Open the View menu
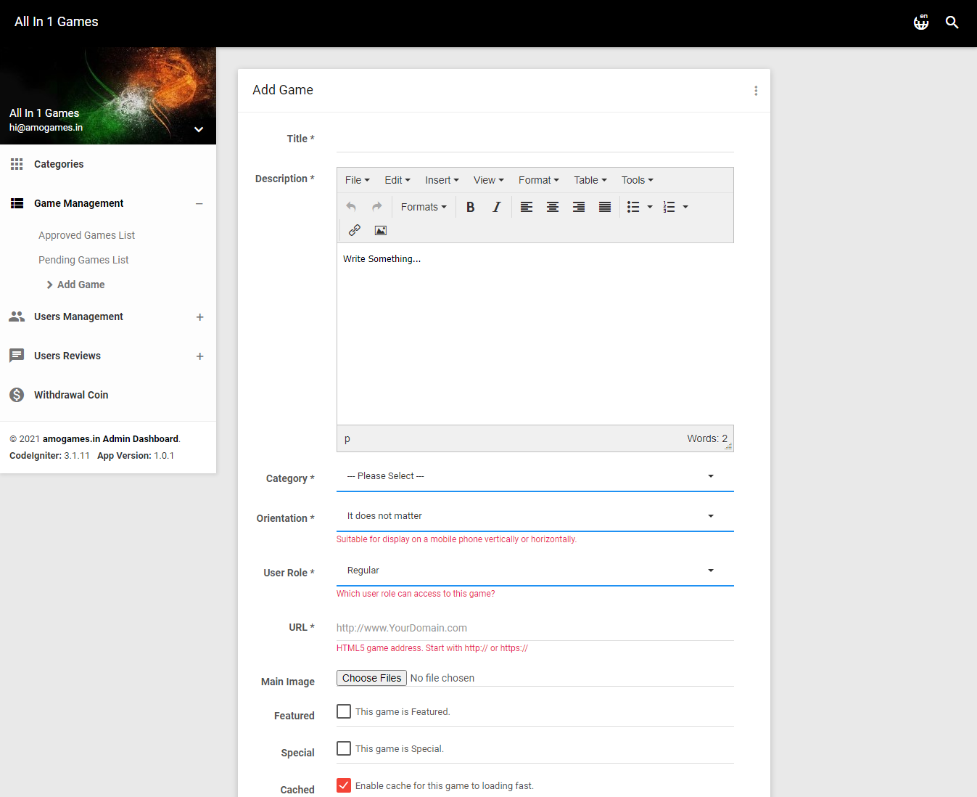 pos(489,180)
